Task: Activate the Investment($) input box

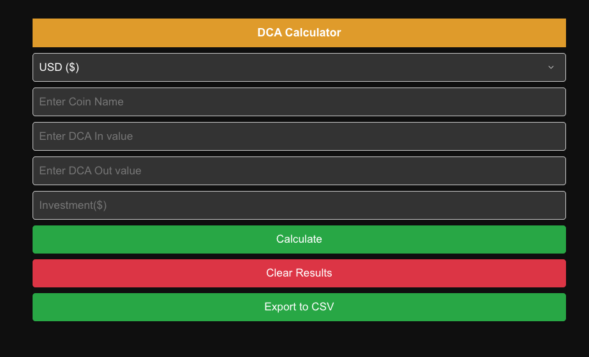Action: point(299,205)
